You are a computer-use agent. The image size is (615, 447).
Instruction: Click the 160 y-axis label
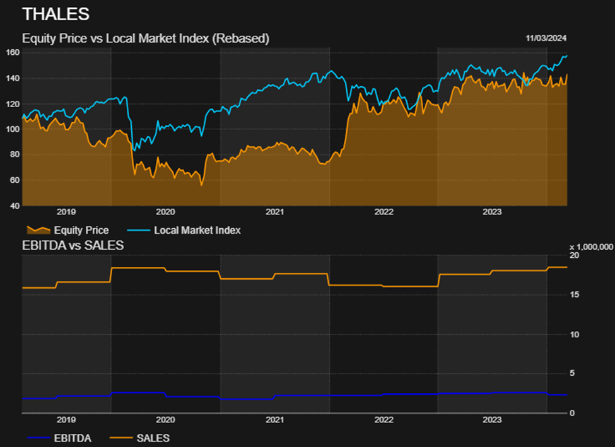pyautogui.click(x=13, y=52)
